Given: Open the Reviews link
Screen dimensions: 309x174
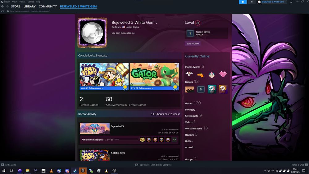Looking at the screenshot, I should click(189, 135).
